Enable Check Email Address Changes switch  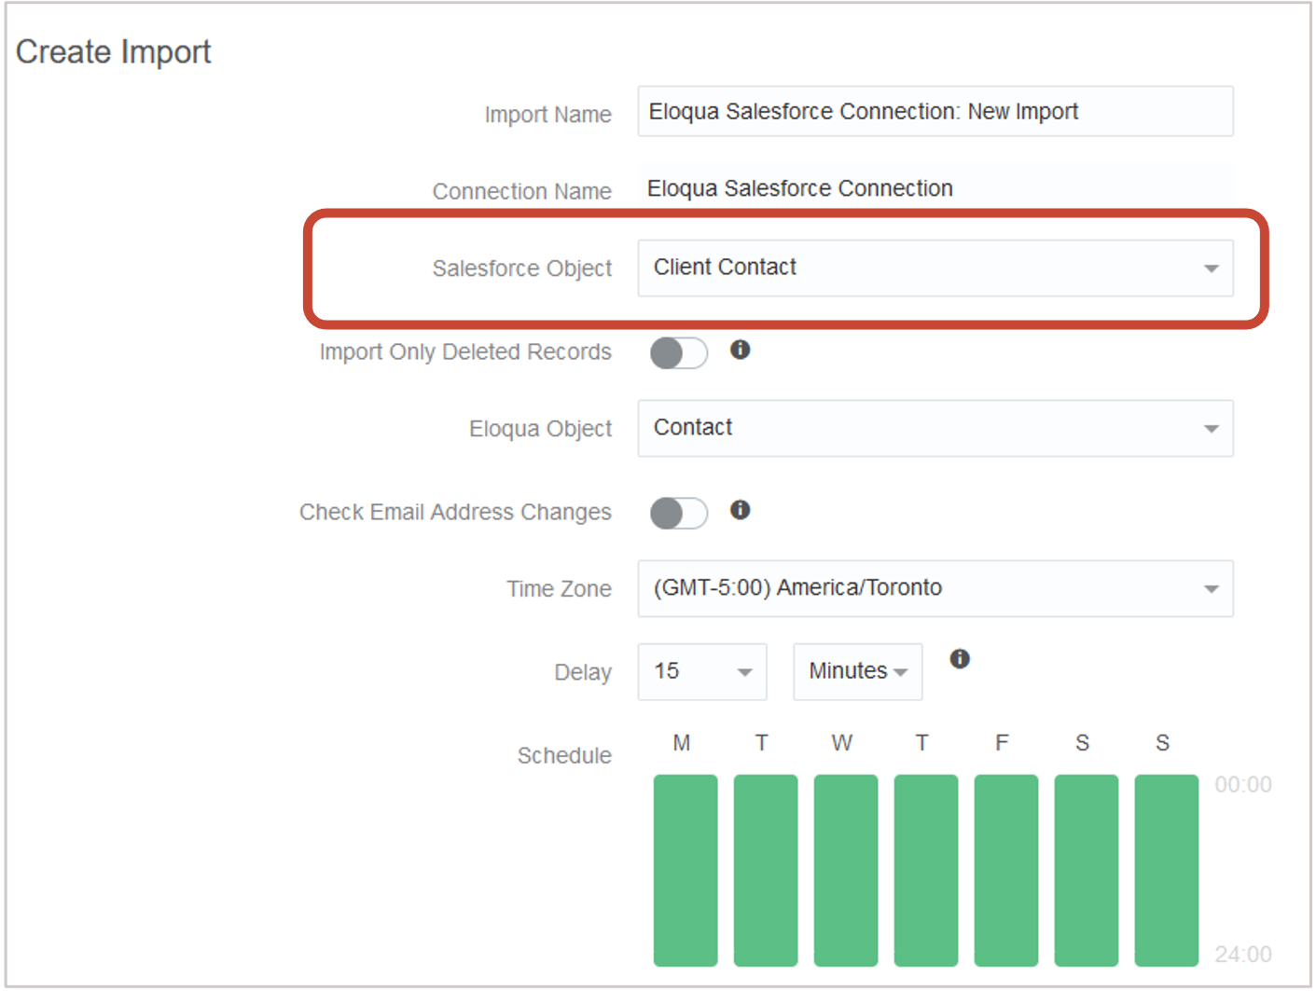click(679, 514)
